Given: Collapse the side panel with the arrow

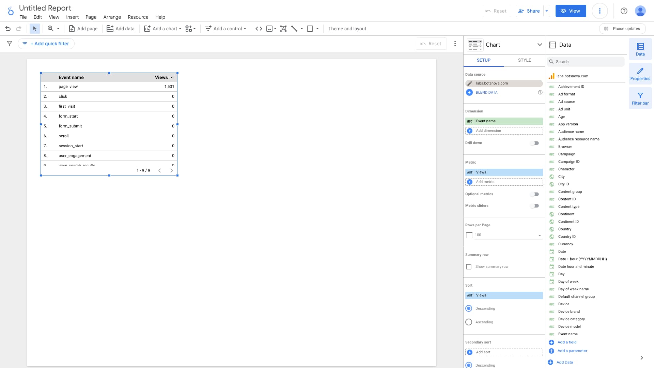Looking at the screenshot, I should [x=642, y=358].
